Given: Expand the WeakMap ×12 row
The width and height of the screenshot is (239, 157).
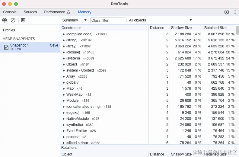Looking at the screenshot, I should (x=64, y=95).
